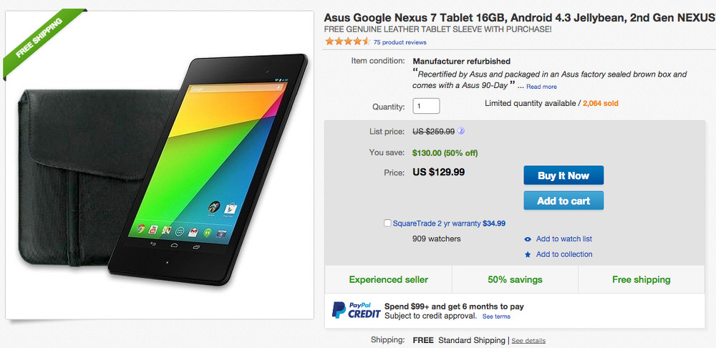This screenshot has height=348, width=716.
Task: Click the Add to collection link
Action: tap(564, 254)
